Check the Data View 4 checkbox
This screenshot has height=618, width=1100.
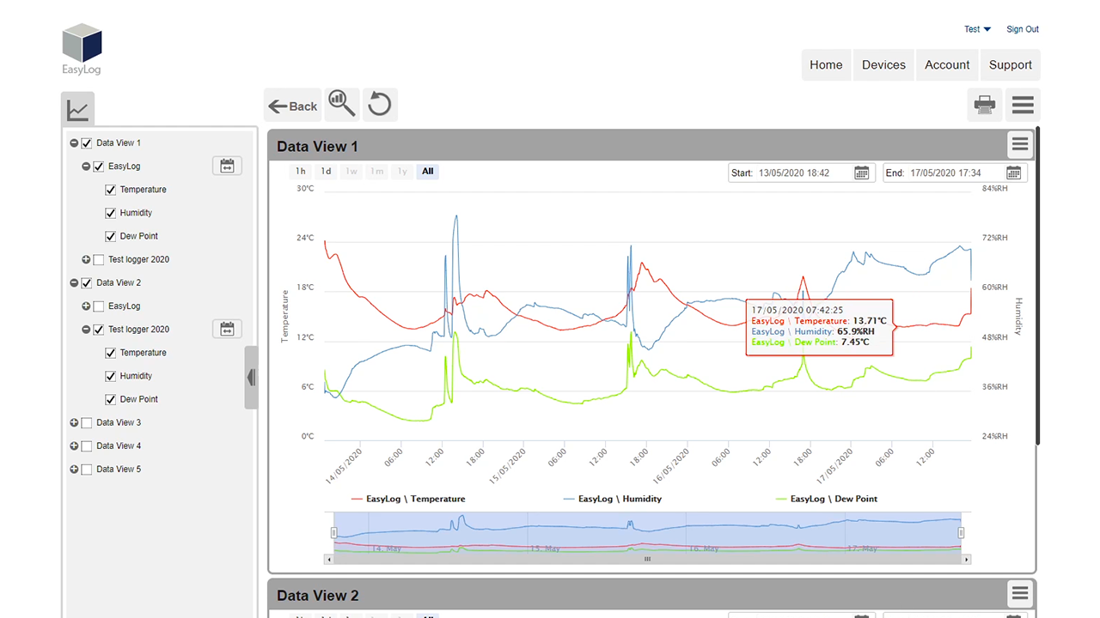[87, 445]
